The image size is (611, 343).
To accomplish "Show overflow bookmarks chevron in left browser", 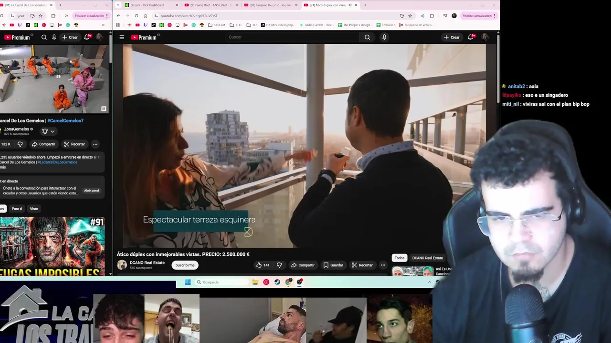I will coord(103,25).
